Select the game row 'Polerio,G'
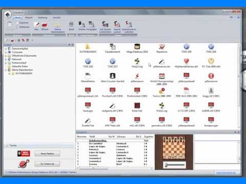 pos(114,149)
